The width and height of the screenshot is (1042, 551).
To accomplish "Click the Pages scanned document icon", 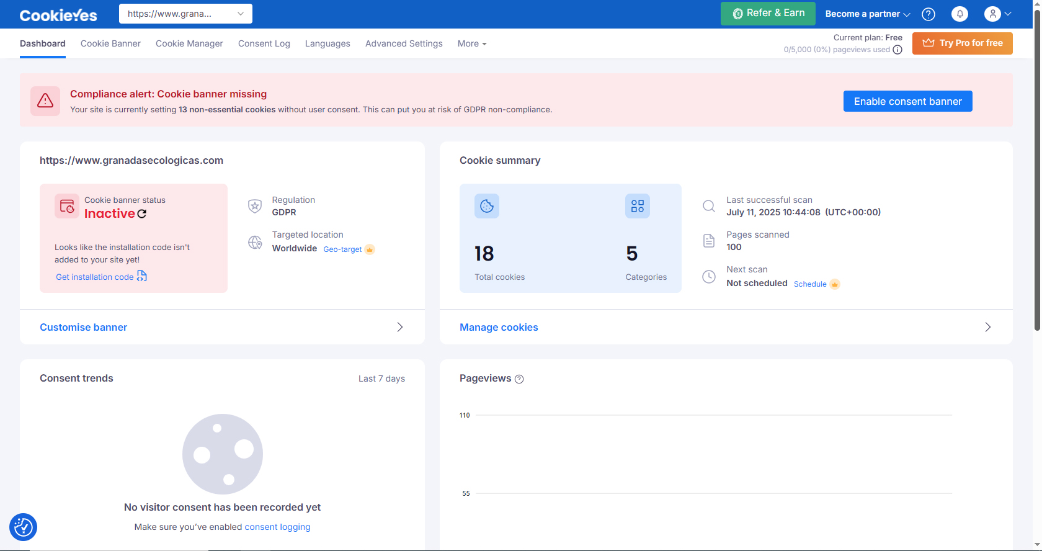I will [x=709, y=241].
